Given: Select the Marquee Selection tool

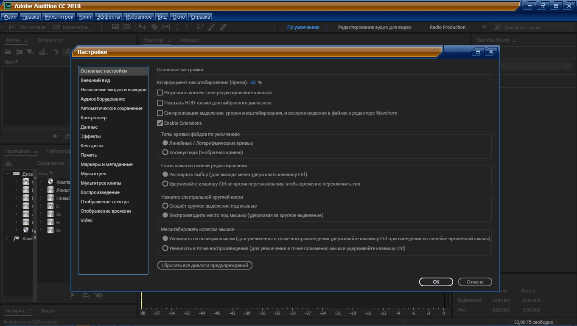Looking at the screenshot, I should click(x=189, y=27).
